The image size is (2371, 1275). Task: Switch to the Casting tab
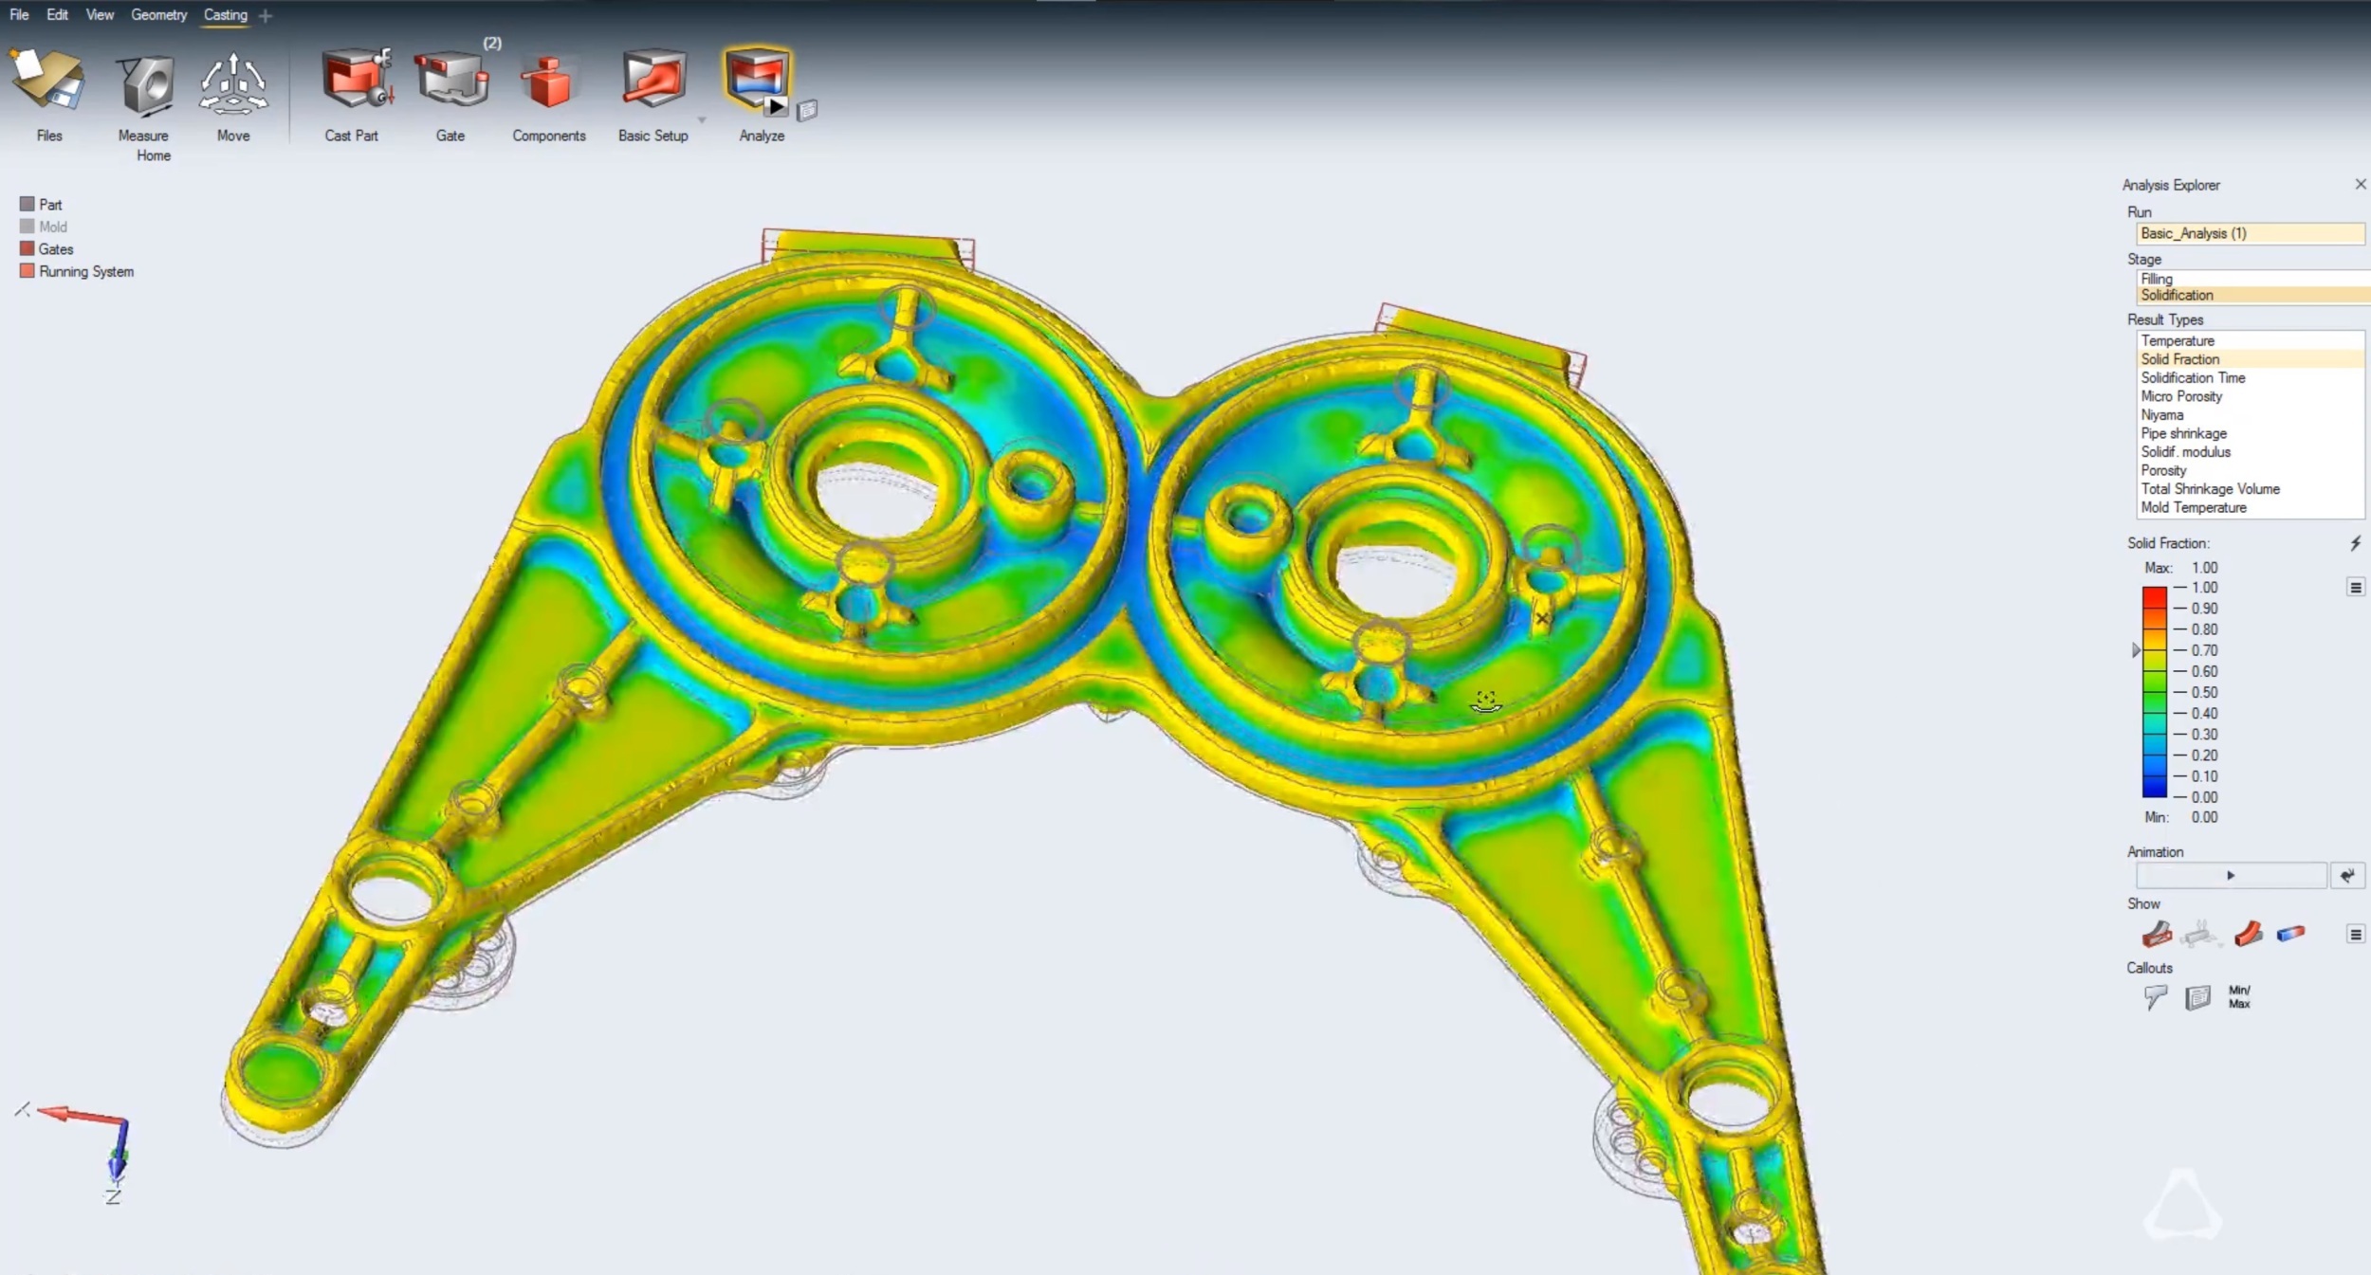coord(226,15)
